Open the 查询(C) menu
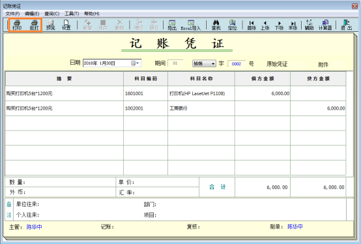The height and width of the screenshot is (244, 361). [x=51, y=14]
